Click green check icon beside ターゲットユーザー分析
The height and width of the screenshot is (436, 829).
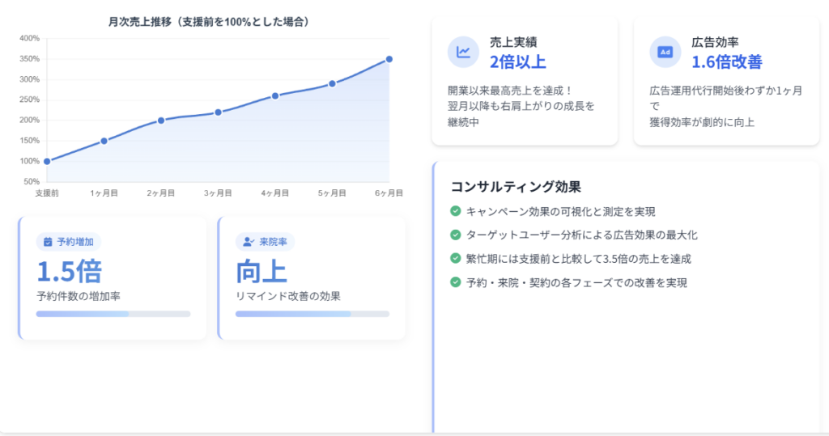pyautogui.click(x=456, y=235)
